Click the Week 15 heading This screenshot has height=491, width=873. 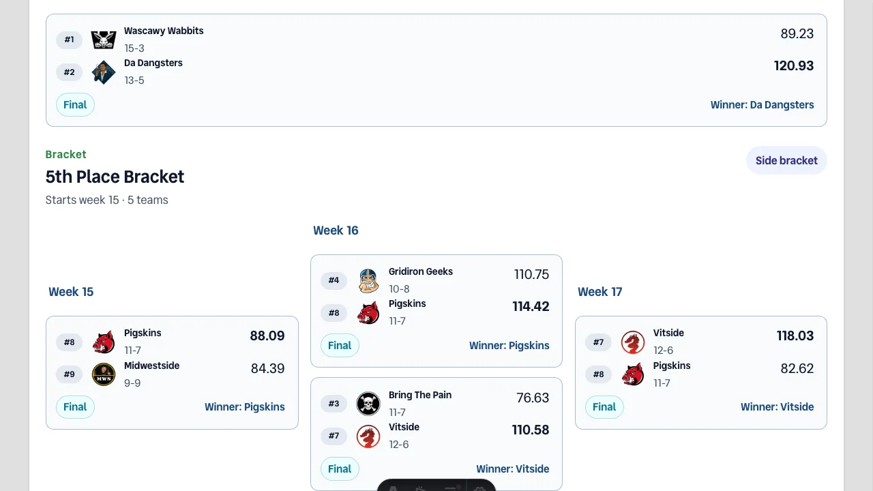[x=71, y=292]
